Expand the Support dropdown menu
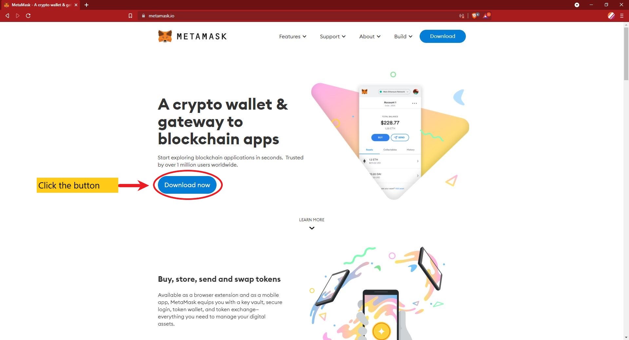This screenshot has height=340, width=629. pyautogui.click(x=333, y=36)
